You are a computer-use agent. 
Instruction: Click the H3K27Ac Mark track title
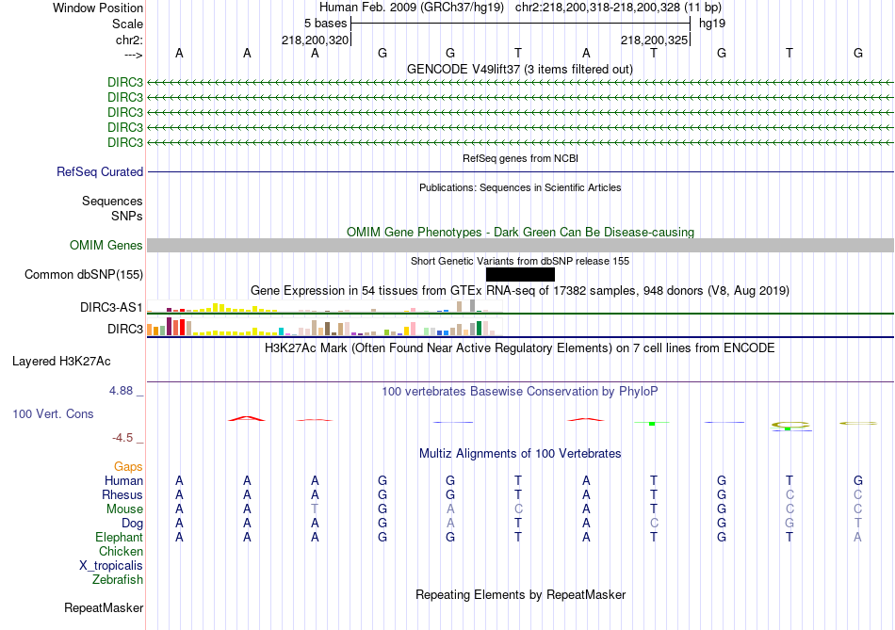[520, 348]
